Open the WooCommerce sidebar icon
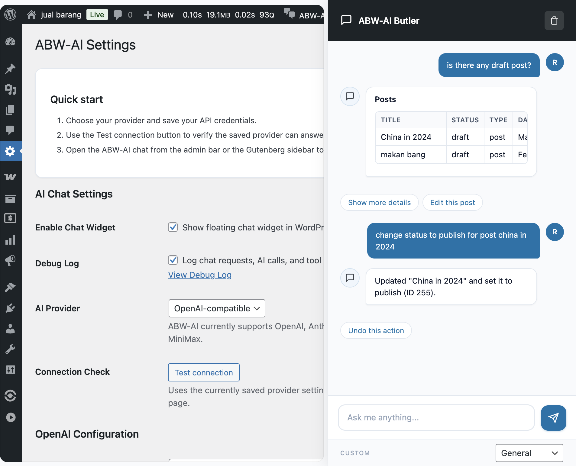The image size is (576, 466). 11,177
